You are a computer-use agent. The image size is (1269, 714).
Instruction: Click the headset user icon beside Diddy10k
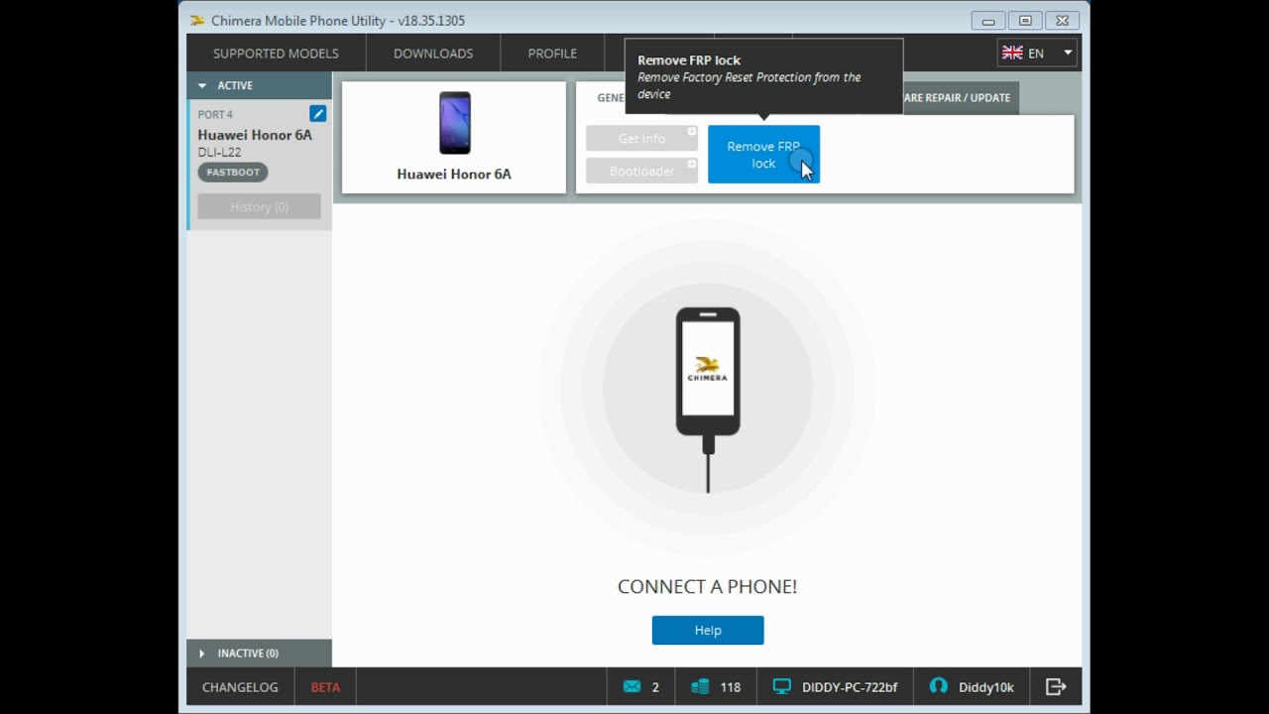click(938, 686)
